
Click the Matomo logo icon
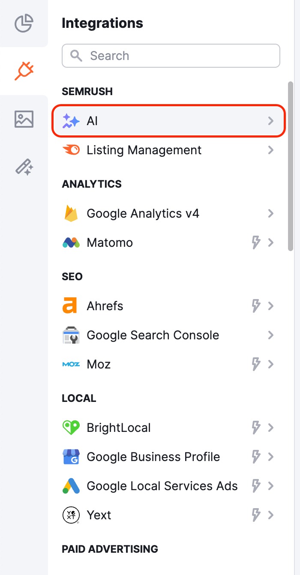tap(71, 243)
